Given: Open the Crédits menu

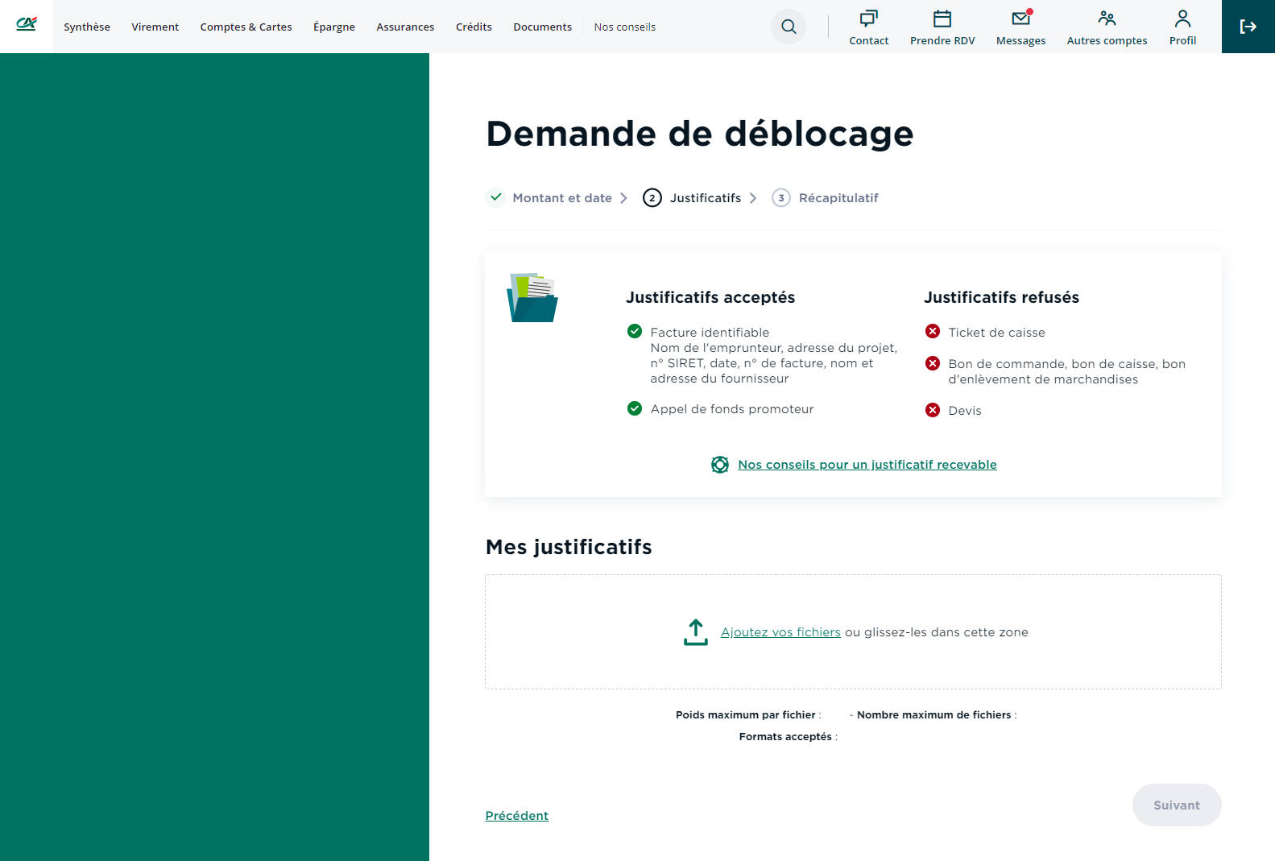Looking at the screenshot, I should point(474,27).
